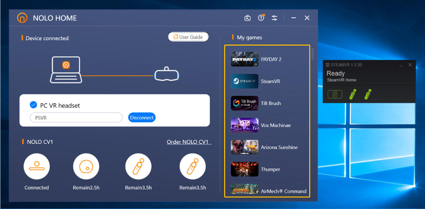The height and width of the screenshot is (209, 425).
Task: Click the Connected status label
Action: click(36, 188)
